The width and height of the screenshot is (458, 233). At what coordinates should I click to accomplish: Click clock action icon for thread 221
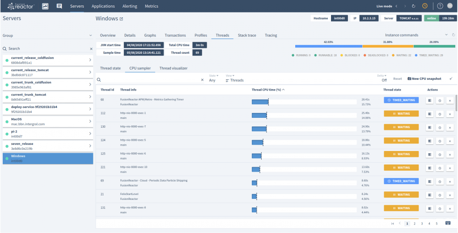[440, 168]
